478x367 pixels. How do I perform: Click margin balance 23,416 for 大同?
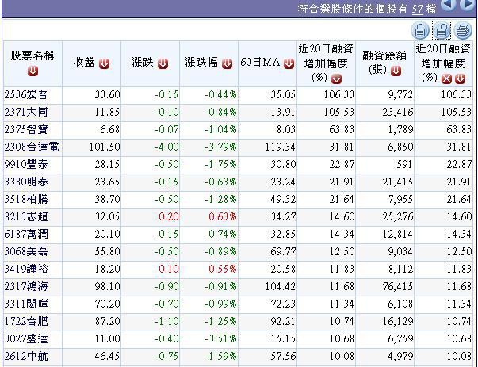(x=397, y=113)
